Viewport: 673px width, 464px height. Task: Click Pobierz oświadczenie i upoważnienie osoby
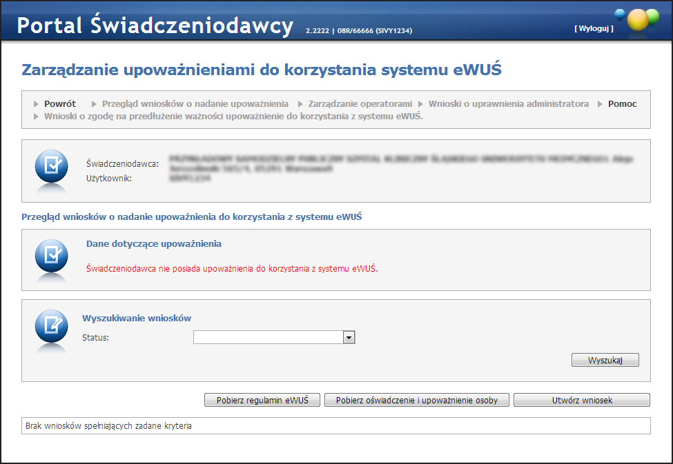pyautogui.click(x=416, y=401)
